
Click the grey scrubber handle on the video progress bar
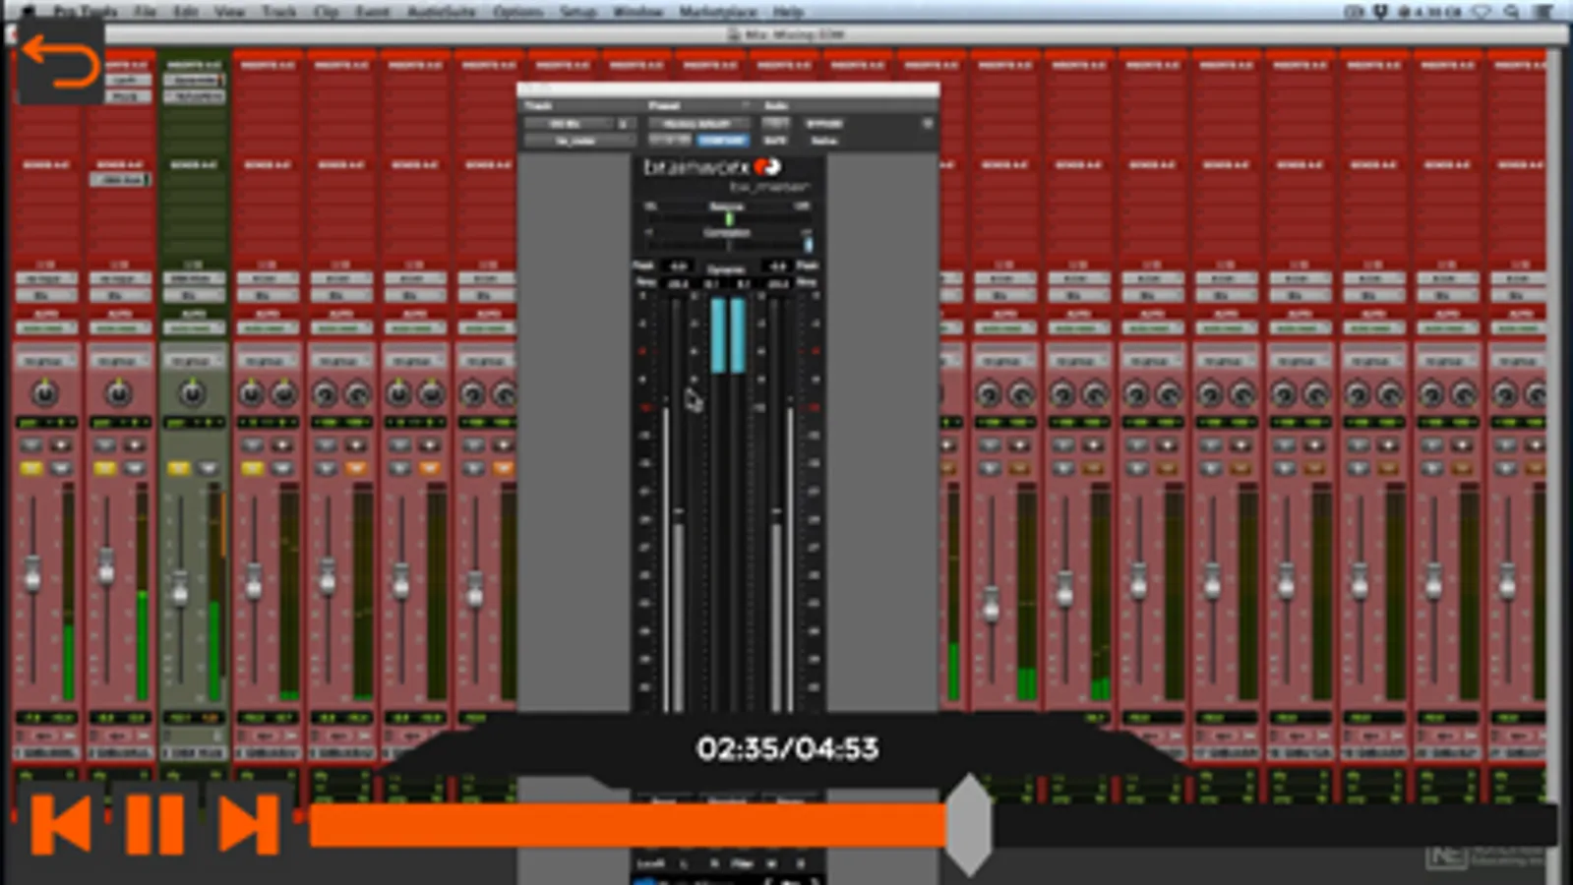click(x=969, y=825)
